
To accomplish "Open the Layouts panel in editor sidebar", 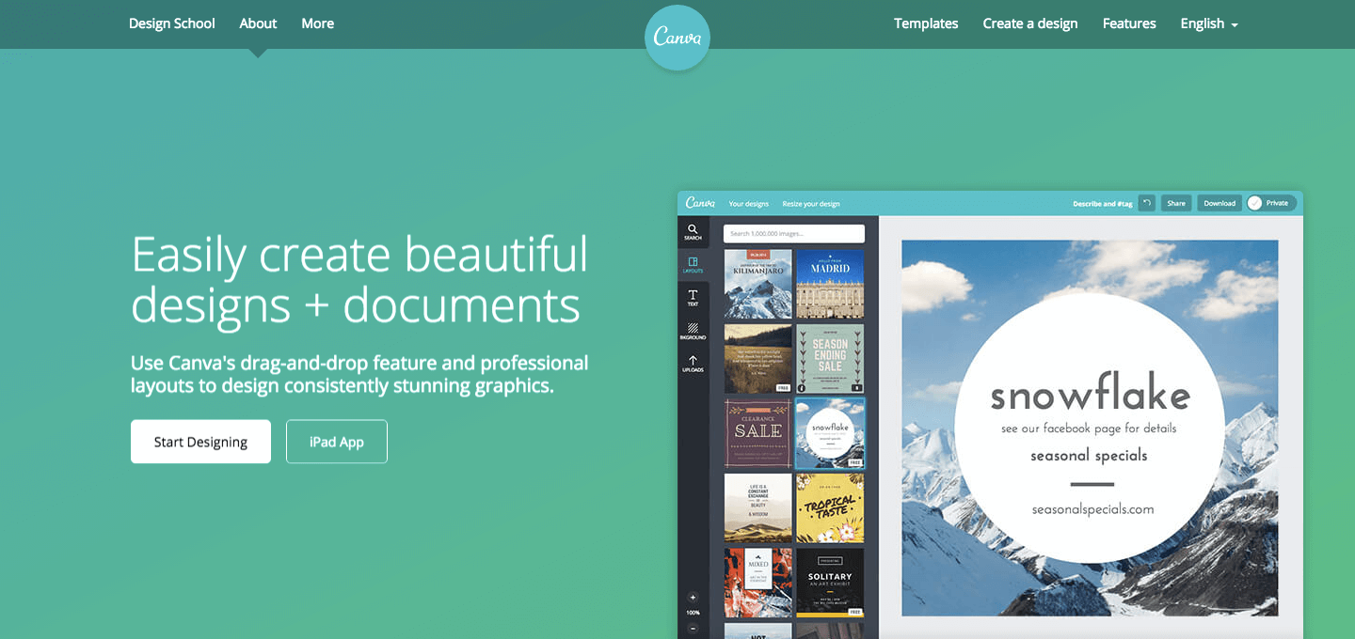I will click(693, 265).
